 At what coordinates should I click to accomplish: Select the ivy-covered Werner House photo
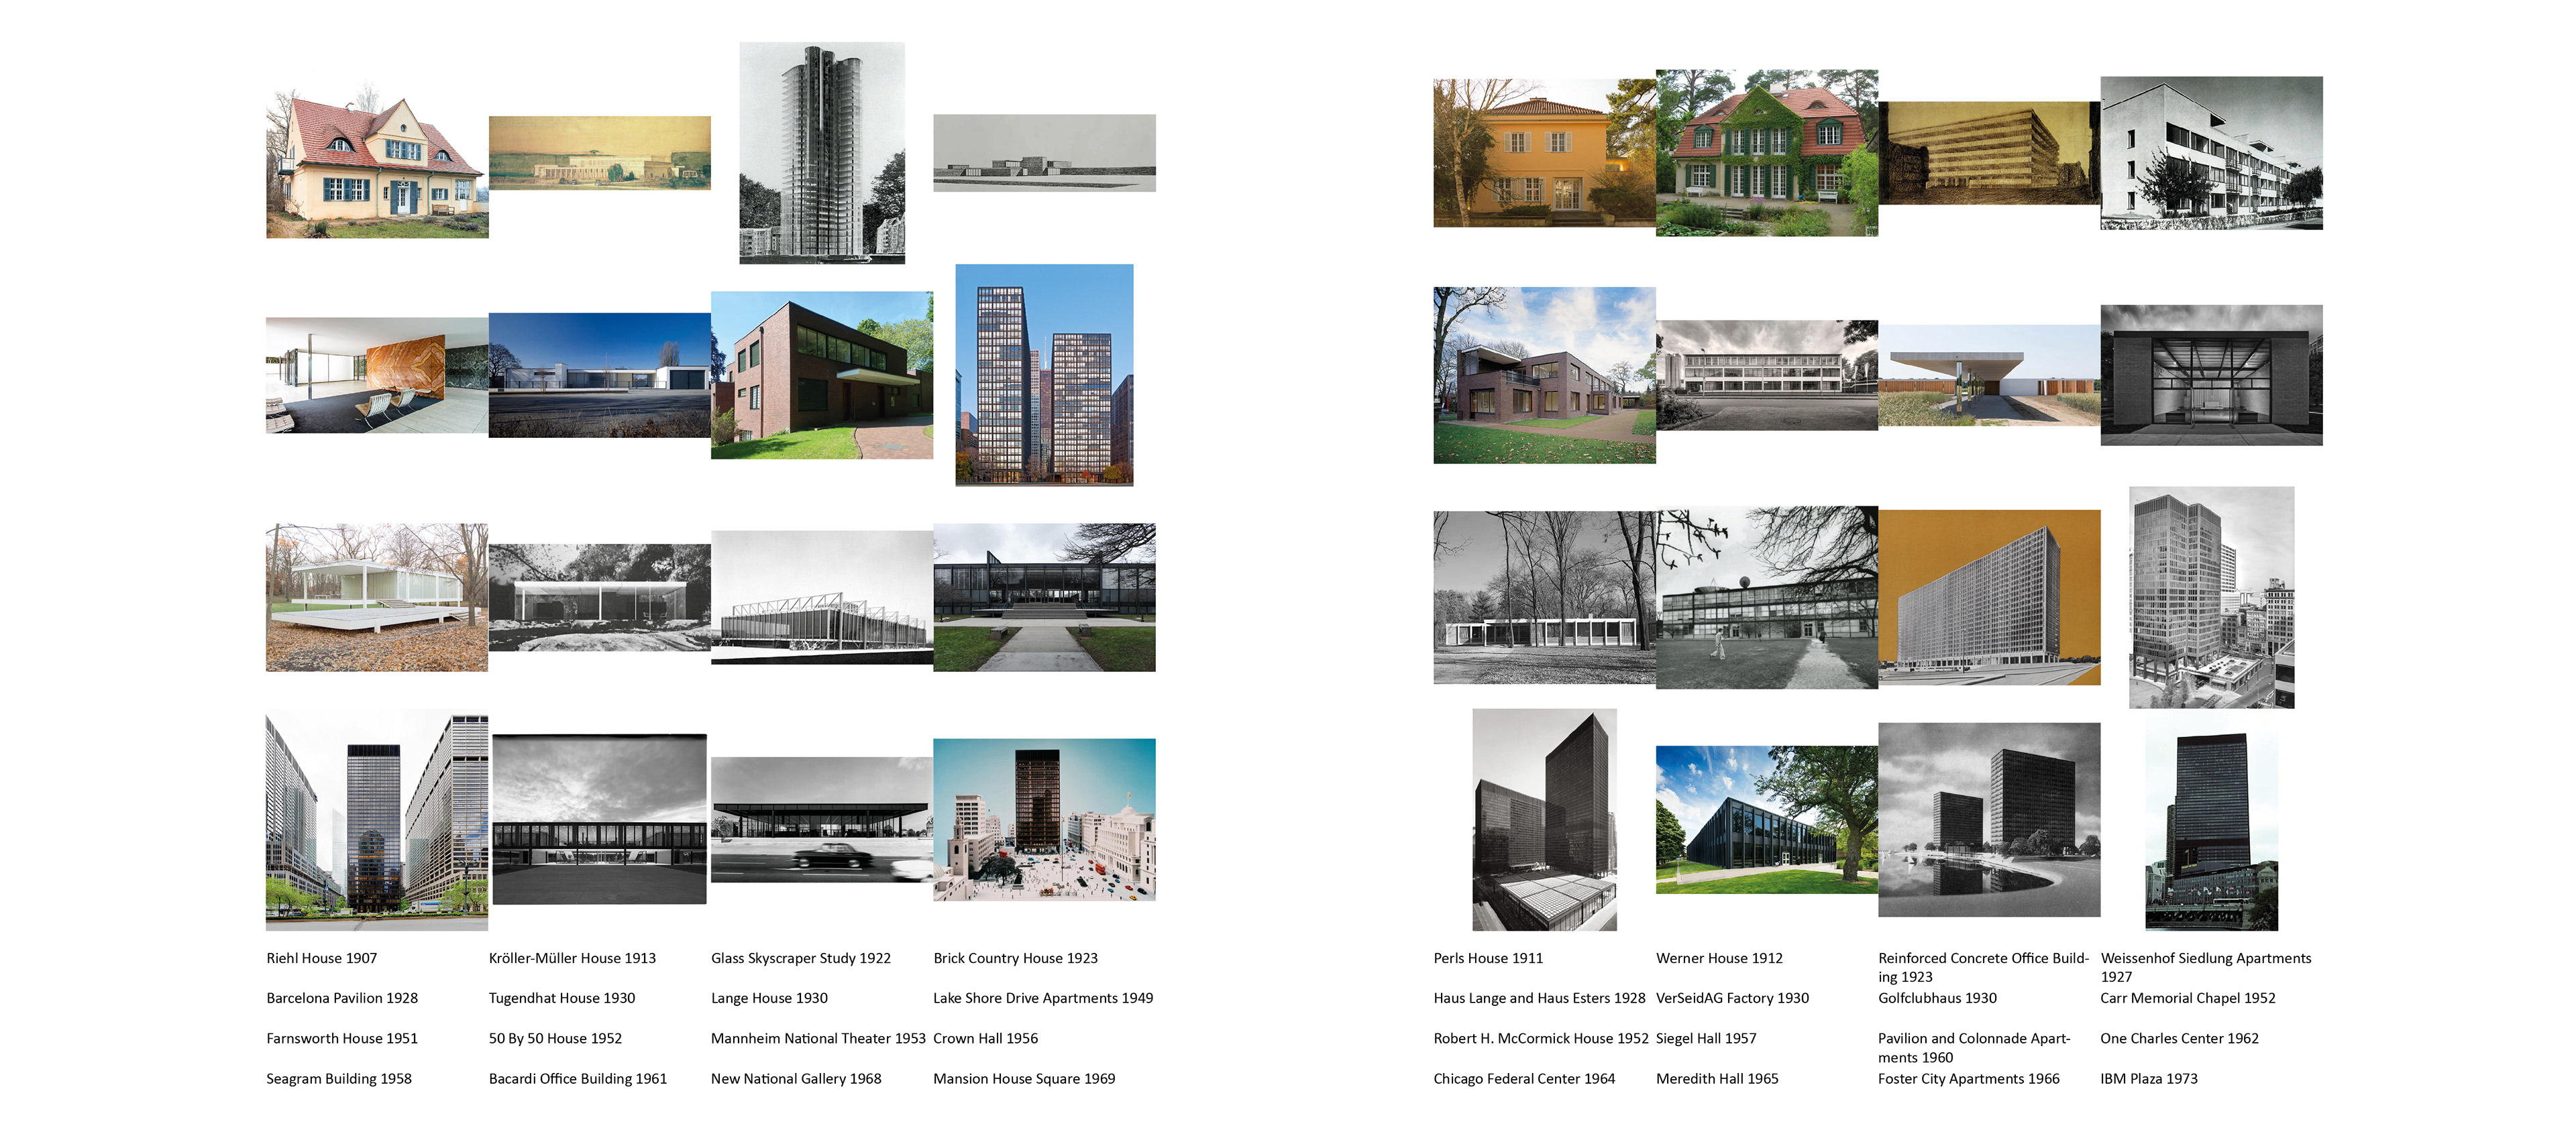(1766, 153)
